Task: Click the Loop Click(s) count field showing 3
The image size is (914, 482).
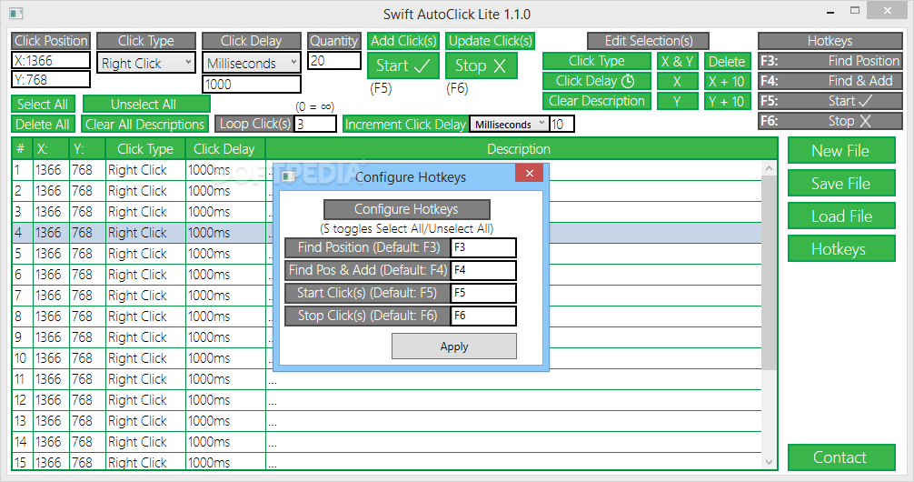Action: pos(315,124)
